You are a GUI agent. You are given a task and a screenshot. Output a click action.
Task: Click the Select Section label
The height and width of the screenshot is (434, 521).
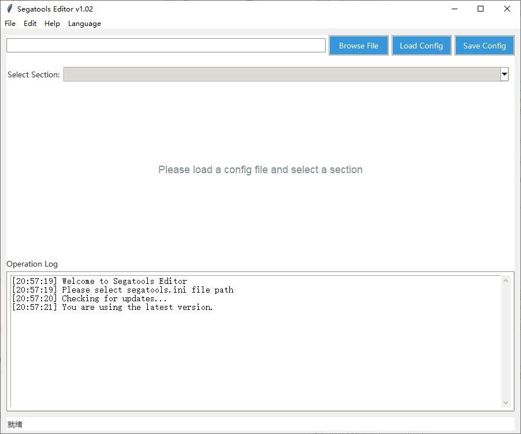click(x=34, y=74)
